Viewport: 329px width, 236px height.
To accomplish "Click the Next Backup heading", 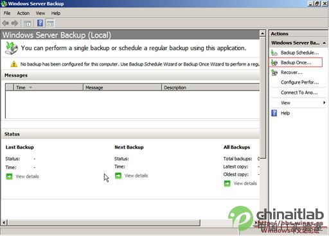I will [129, 147].
